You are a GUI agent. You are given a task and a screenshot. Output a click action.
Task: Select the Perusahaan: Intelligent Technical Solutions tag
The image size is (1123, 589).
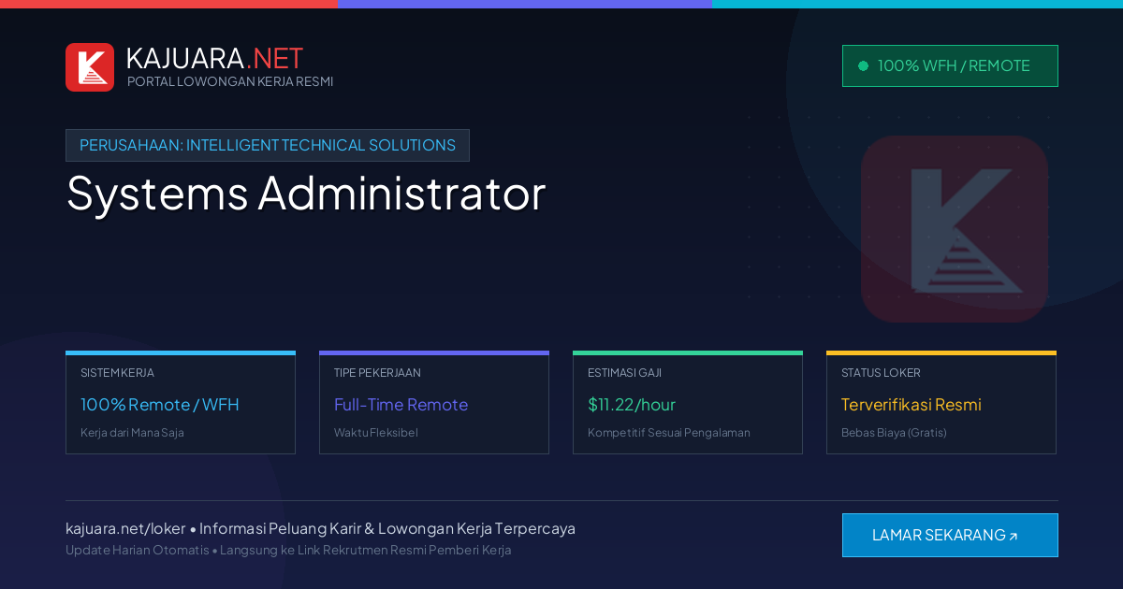pyautogui.click(x=268, y=145)
